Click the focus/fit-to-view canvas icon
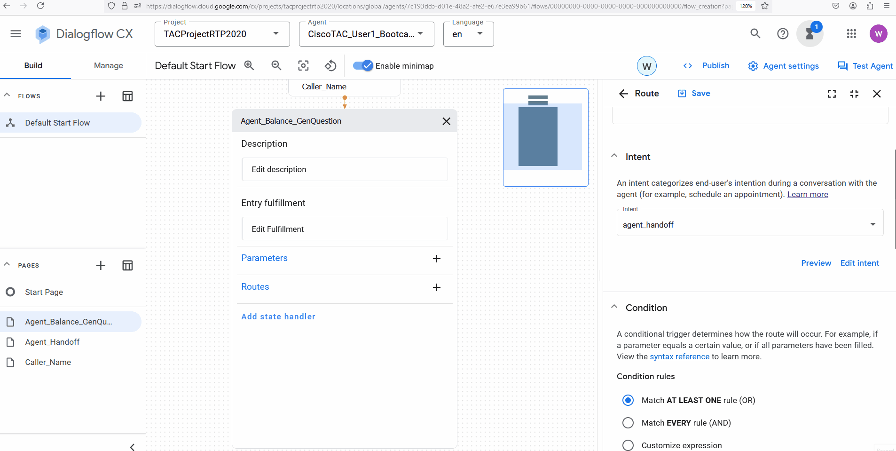896x451 pixels. tap(304, 66)
